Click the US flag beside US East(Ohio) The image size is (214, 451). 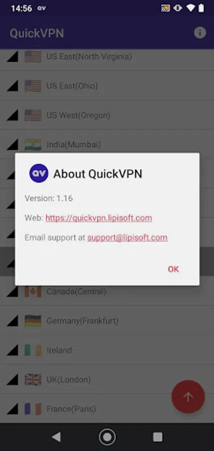tap(33, 86)
